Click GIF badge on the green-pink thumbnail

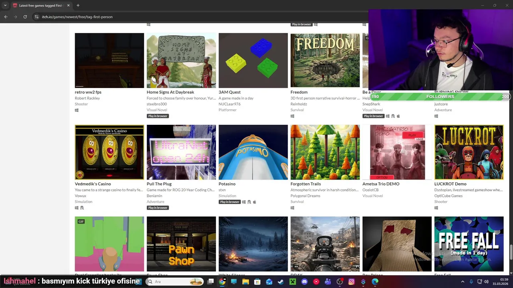81,222
